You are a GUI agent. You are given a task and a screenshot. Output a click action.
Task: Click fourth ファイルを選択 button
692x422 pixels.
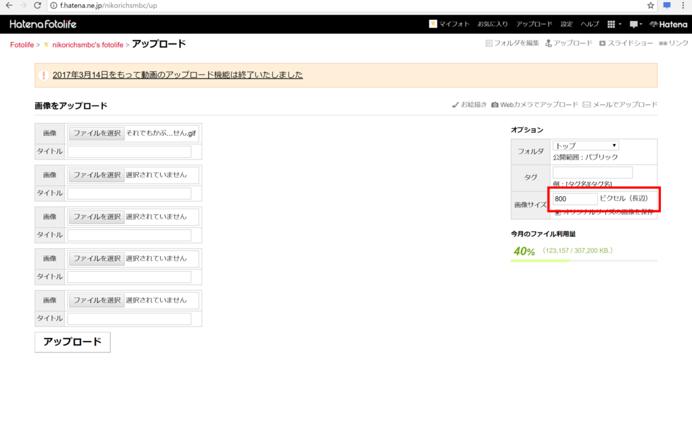[96, 258]
